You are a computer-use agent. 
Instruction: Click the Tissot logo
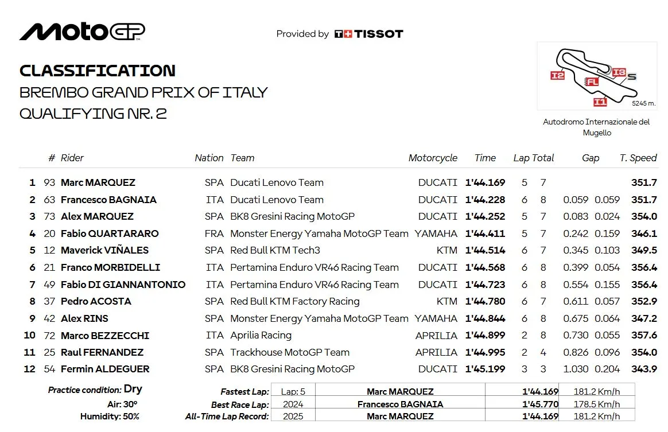[368, 34]
